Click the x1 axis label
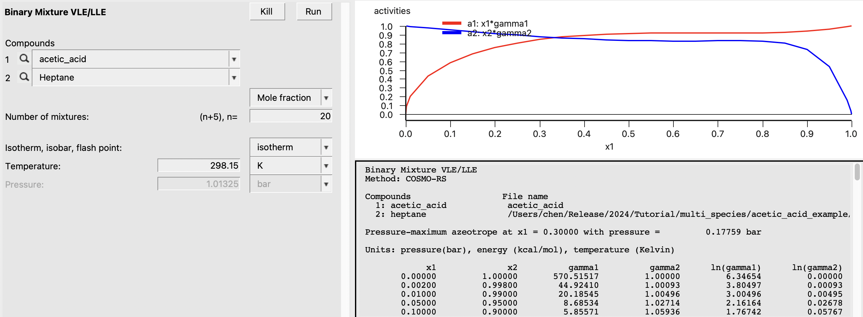The image size is (863, 317). pyautogui.click(x=609, y=146)
